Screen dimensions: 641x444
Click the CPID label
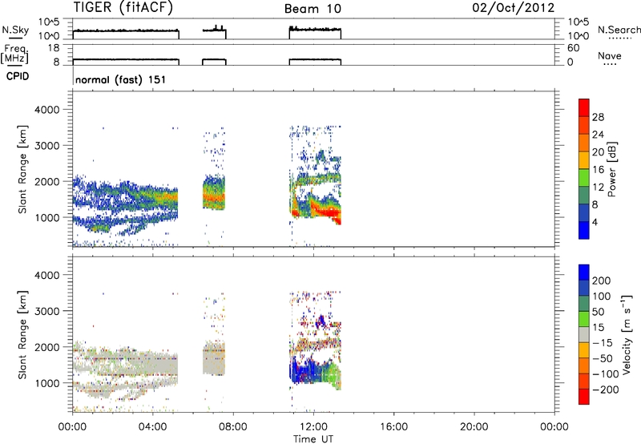tap(18, 76)
